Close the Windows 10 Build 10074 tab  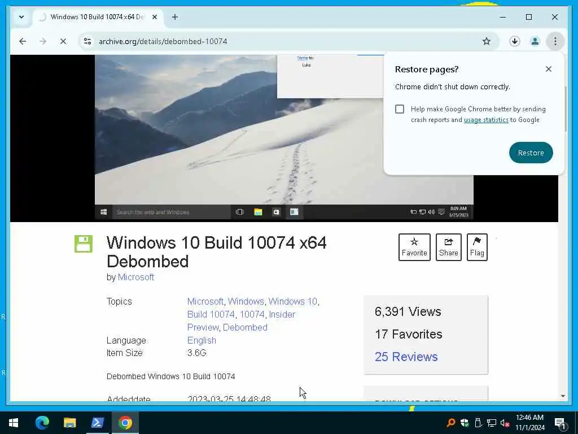click(x=155, y=17)
